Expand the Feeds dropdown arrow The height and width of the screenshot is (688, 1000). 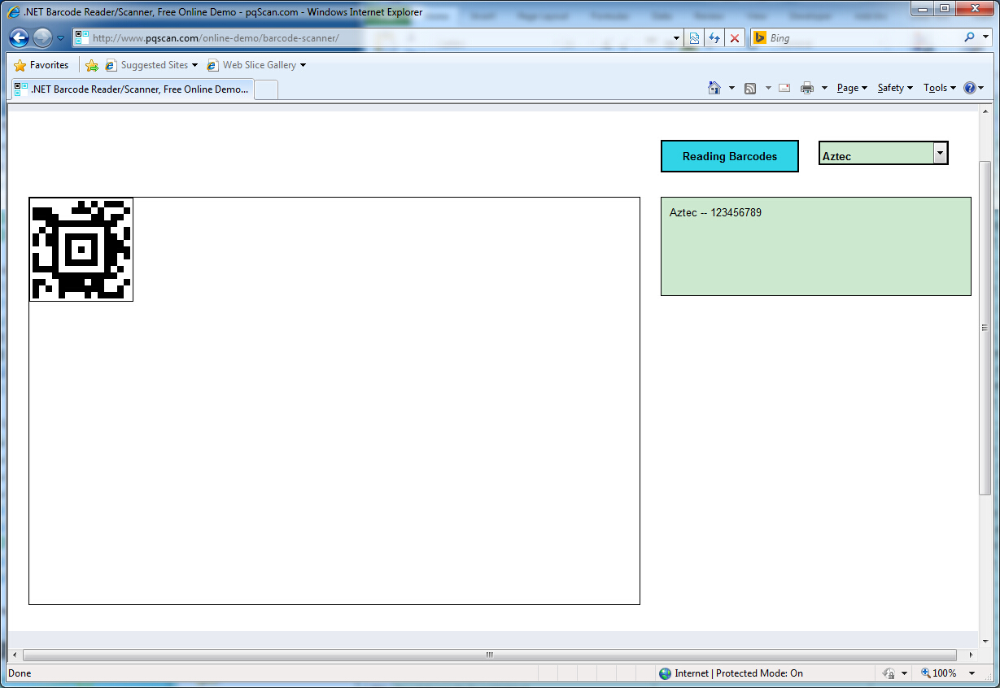[768, 88]
